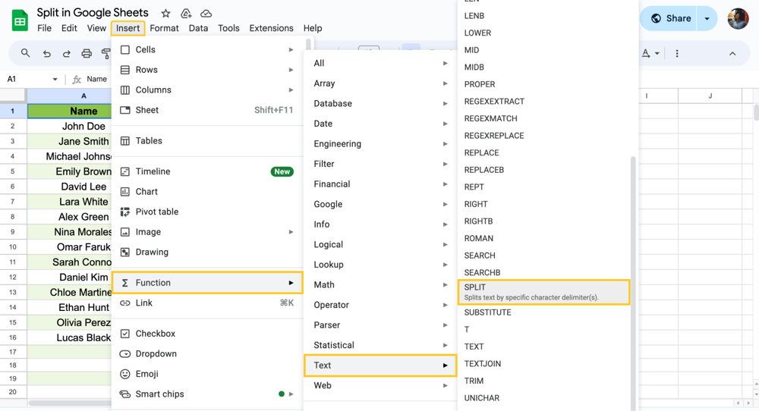The image size is (759, 411).
Task: Open the Google Sheets home logo
Action: [20, 20]
